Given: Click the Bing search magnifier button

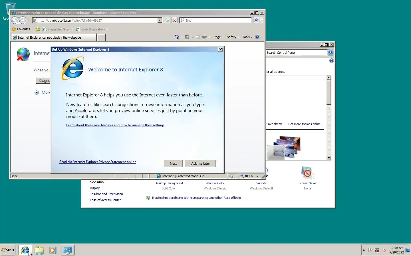Looking at the screenshot, I should [x=256, y=20].
